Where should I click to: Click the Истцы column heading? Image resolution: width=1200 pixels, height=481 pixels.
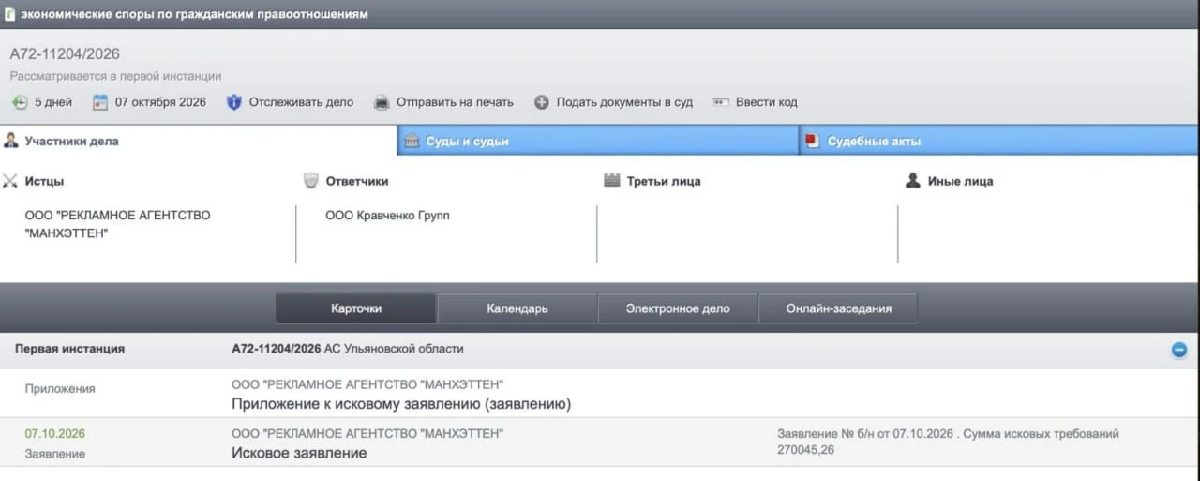coord(45,181)
